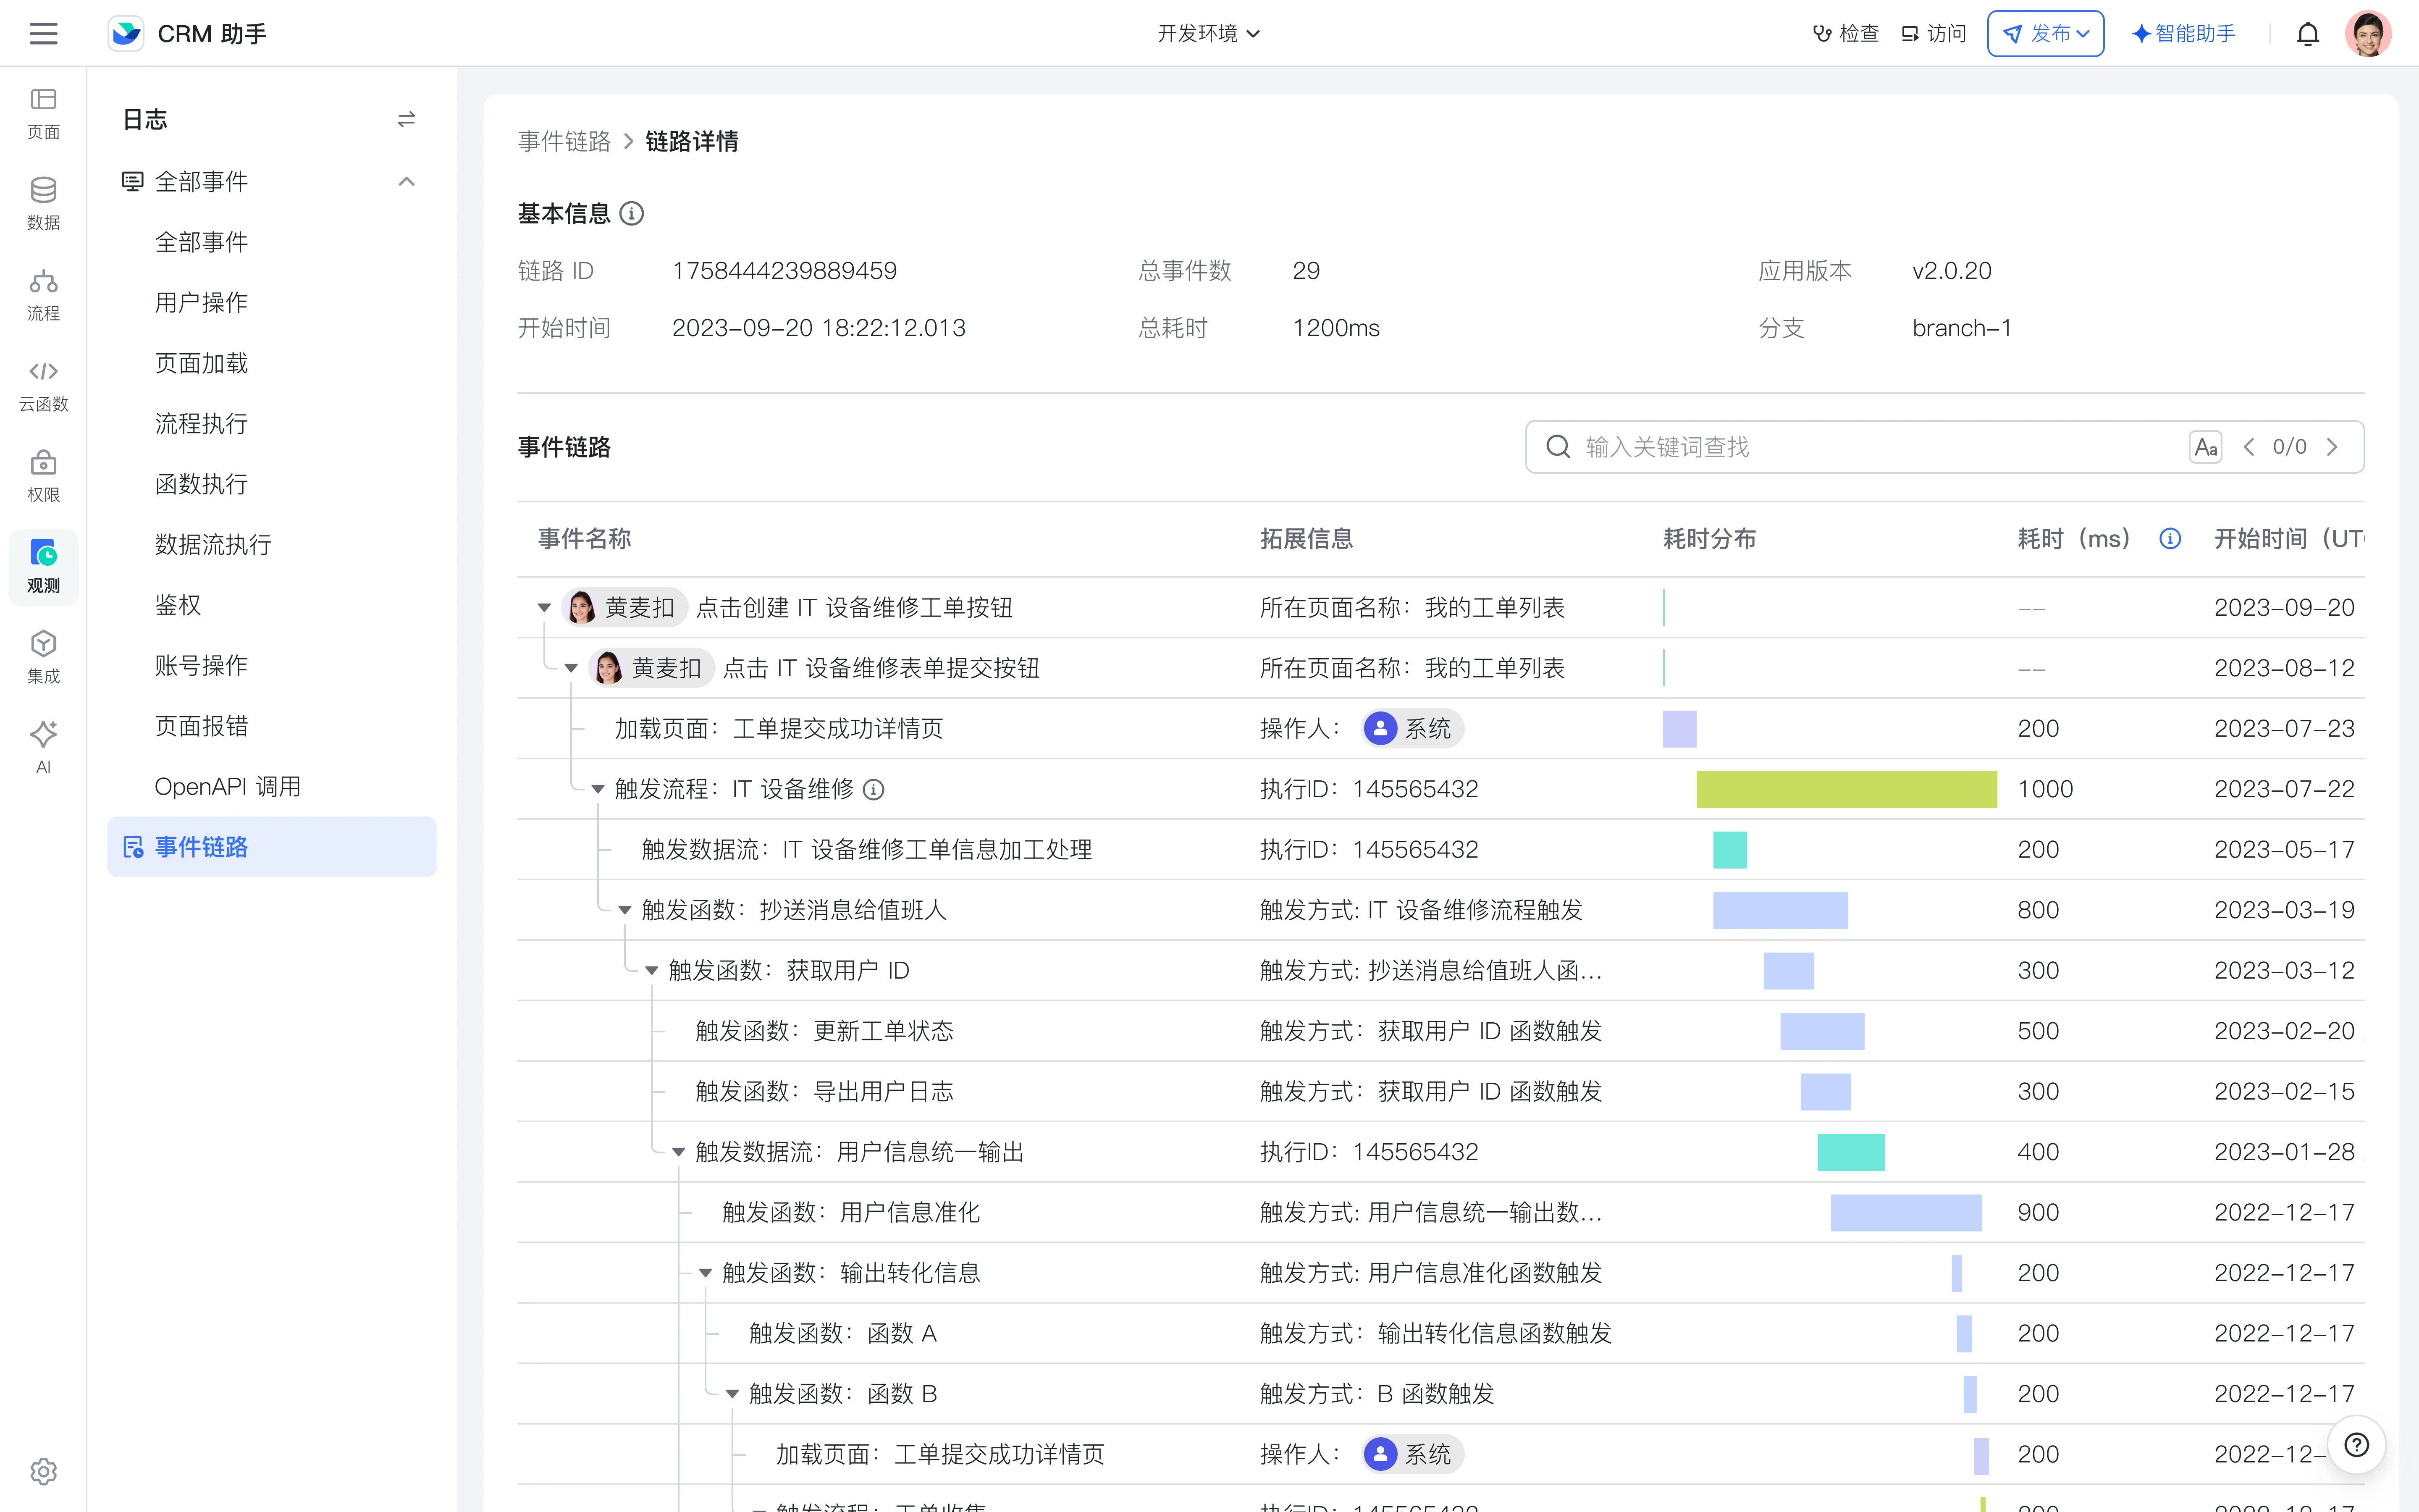Open the 观测 section in the sidebar
This screenshot has width=2419, height=1512.
(x=43, y=567)
